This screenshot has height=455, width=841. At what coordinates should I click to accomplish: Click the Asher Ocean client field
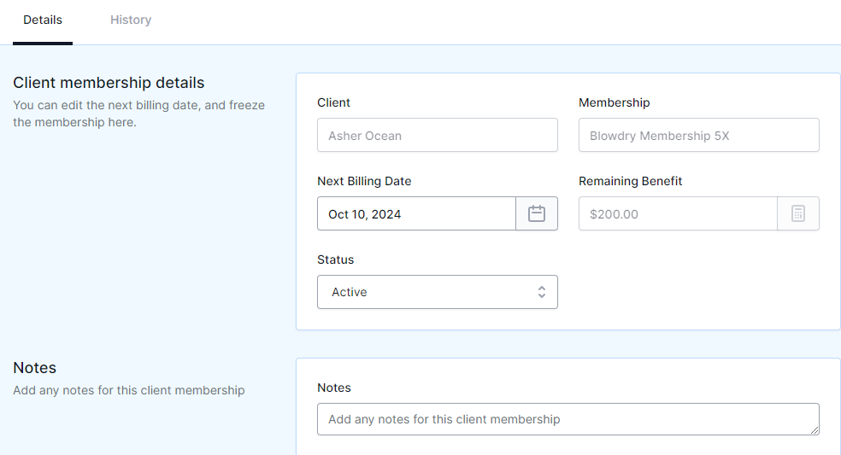[x=437, y=135]
